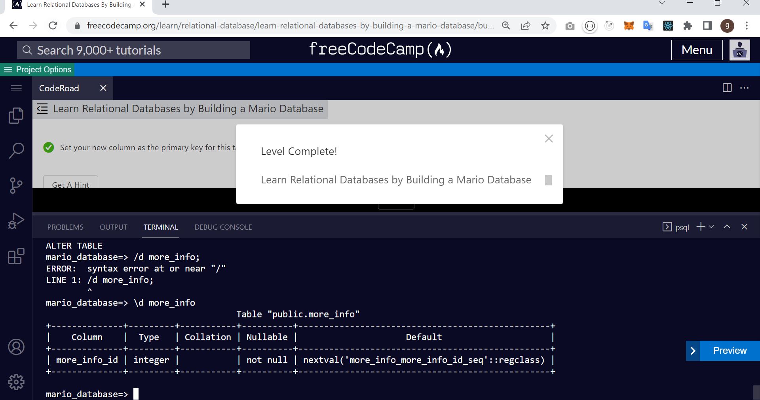Maximize panel with the chevron up icon

(727, 226)
